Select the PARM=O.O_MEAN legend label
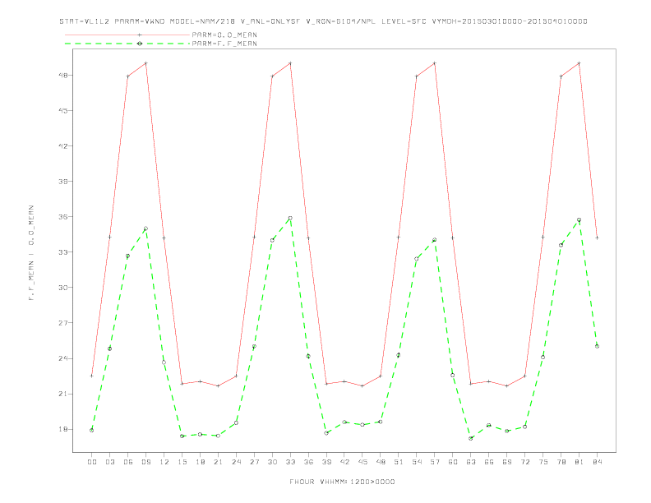 click(x=224, y=35)
